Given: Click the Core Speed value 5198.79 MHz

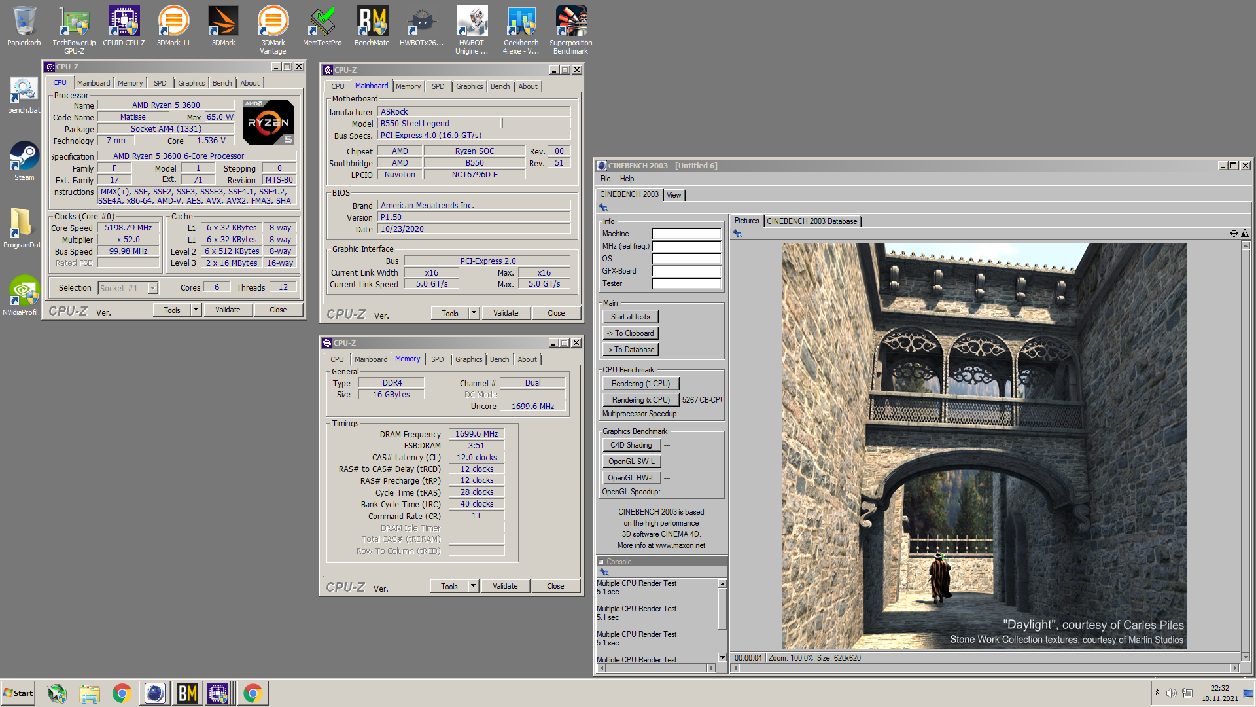Looking at the screenshot, I should (128, 228).
